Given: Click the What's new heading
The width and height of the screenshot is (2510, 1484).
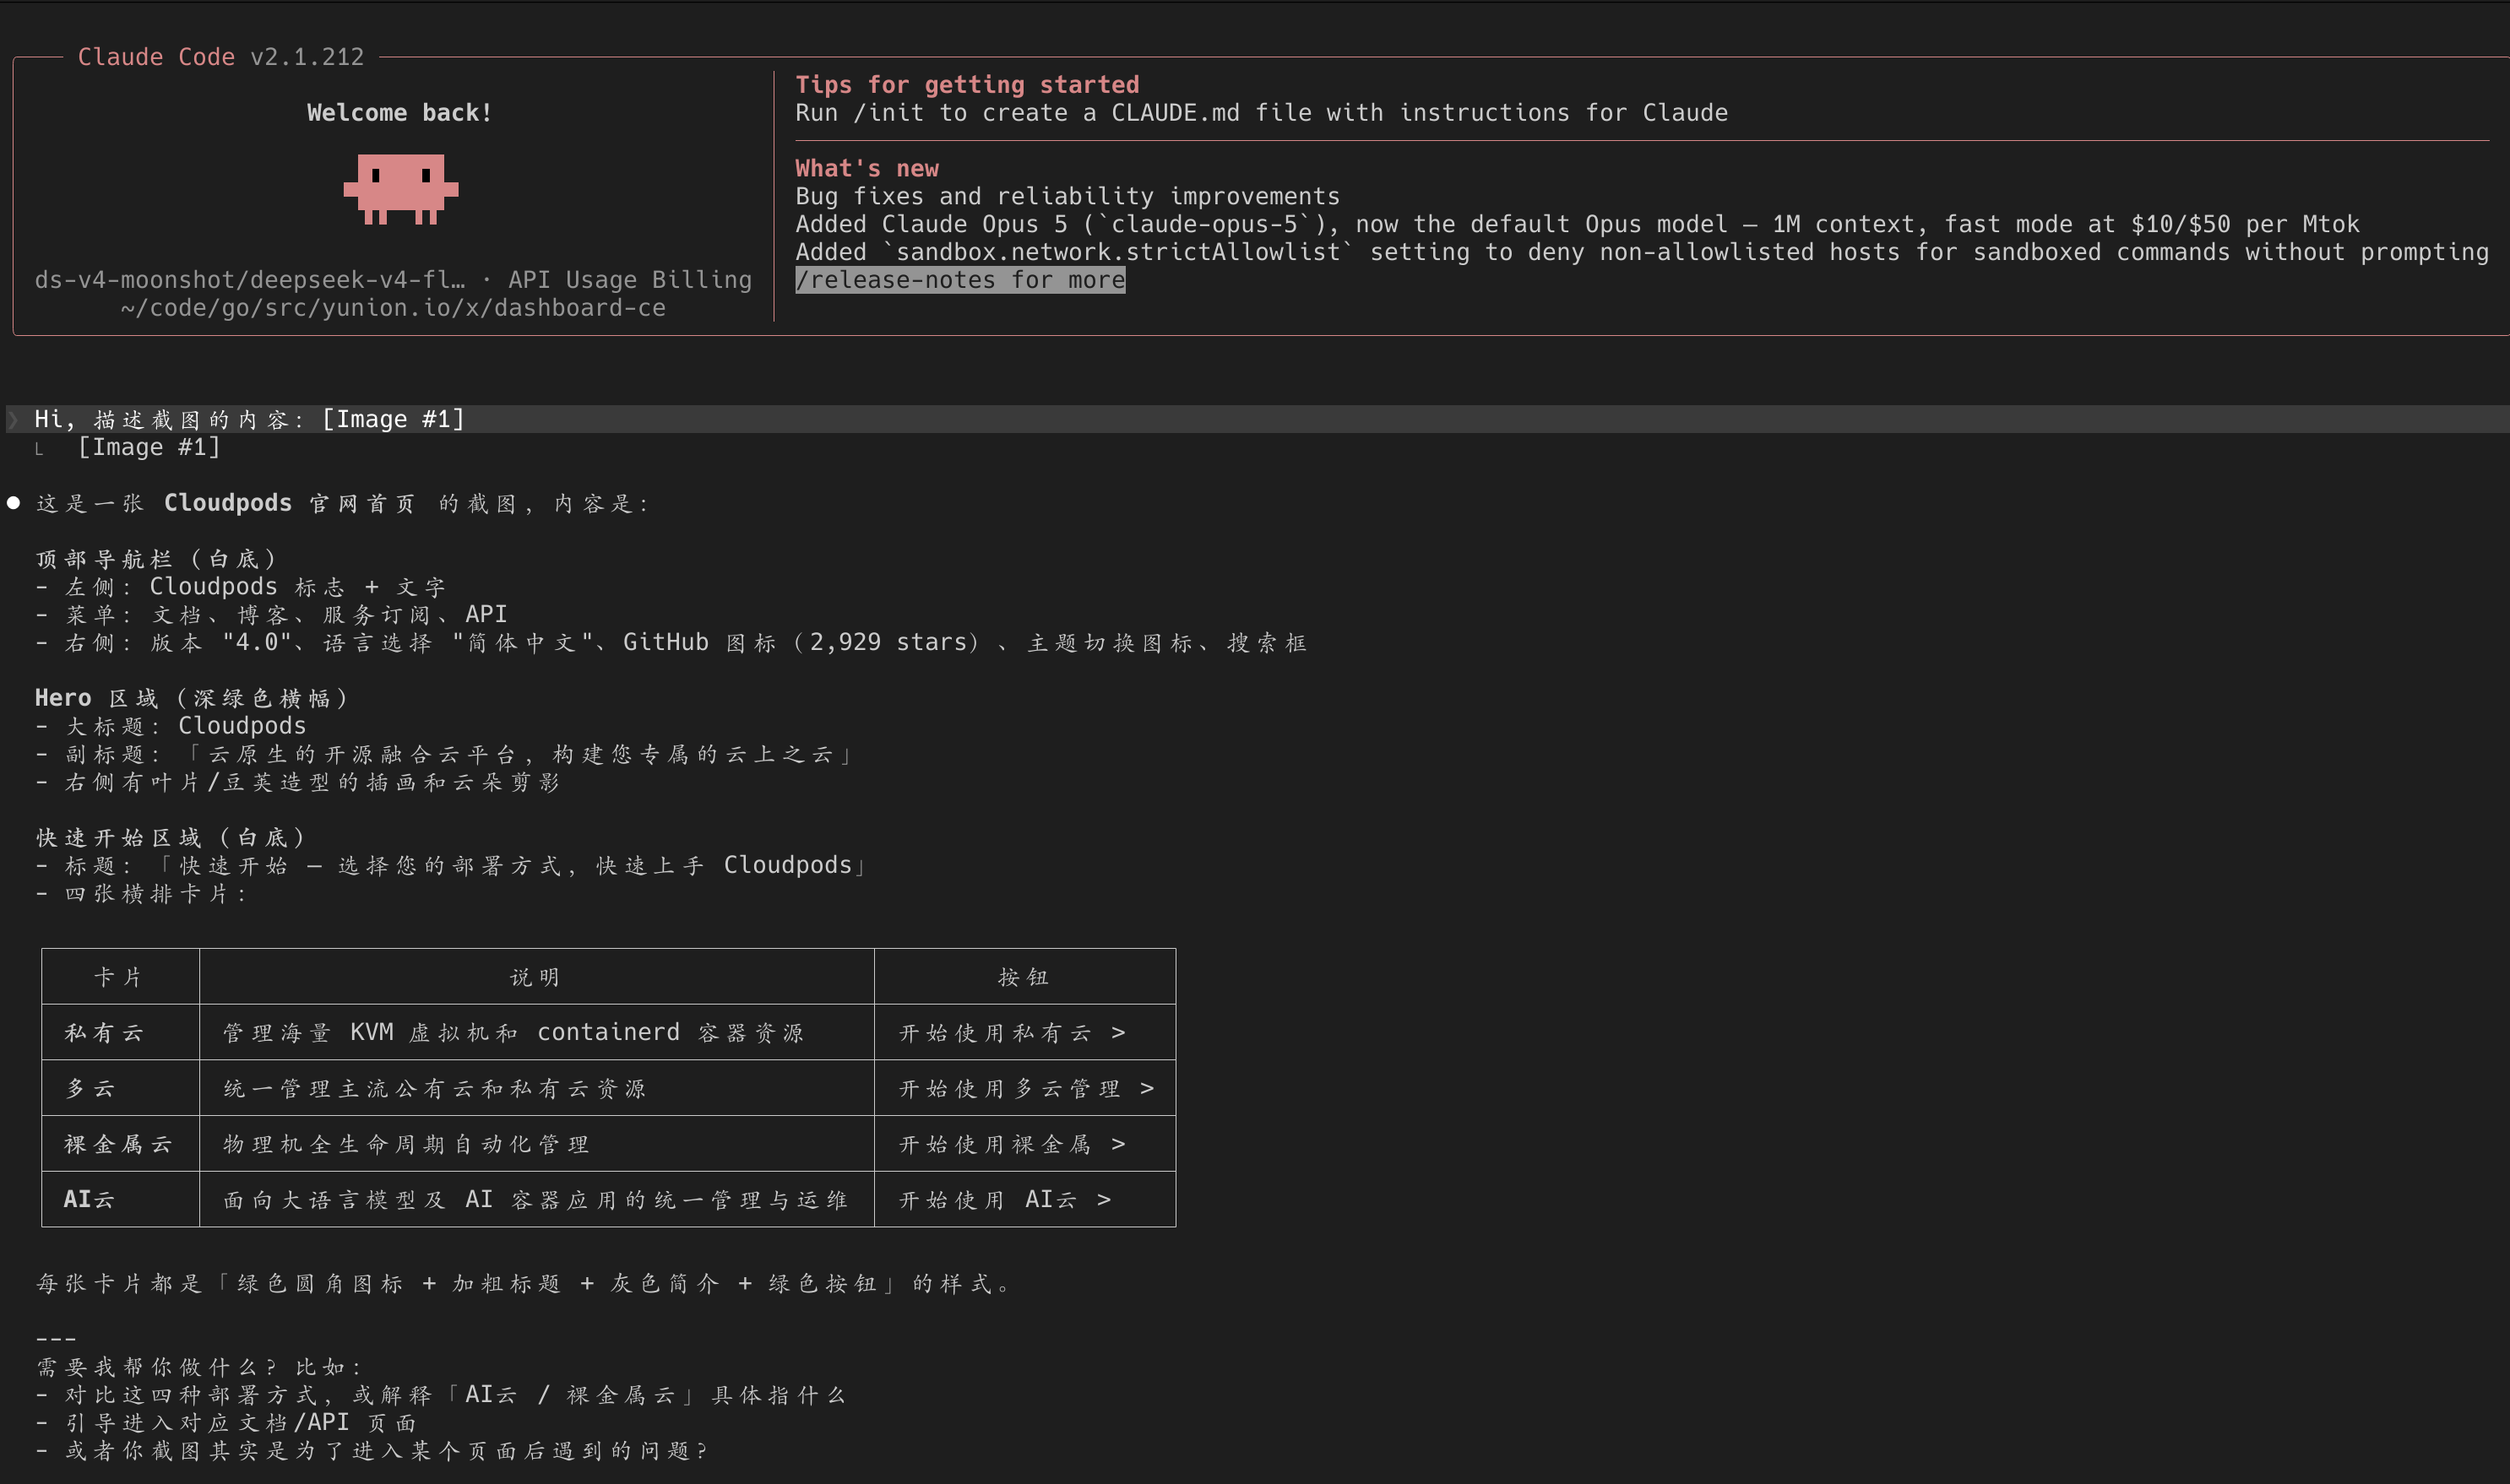Looking at the screenshot, I should [867, 168].
